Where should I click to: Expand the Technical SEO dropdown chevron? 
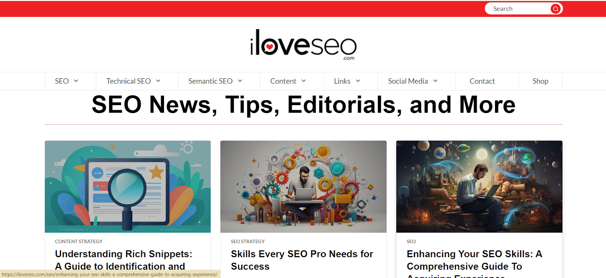[158, 81]
